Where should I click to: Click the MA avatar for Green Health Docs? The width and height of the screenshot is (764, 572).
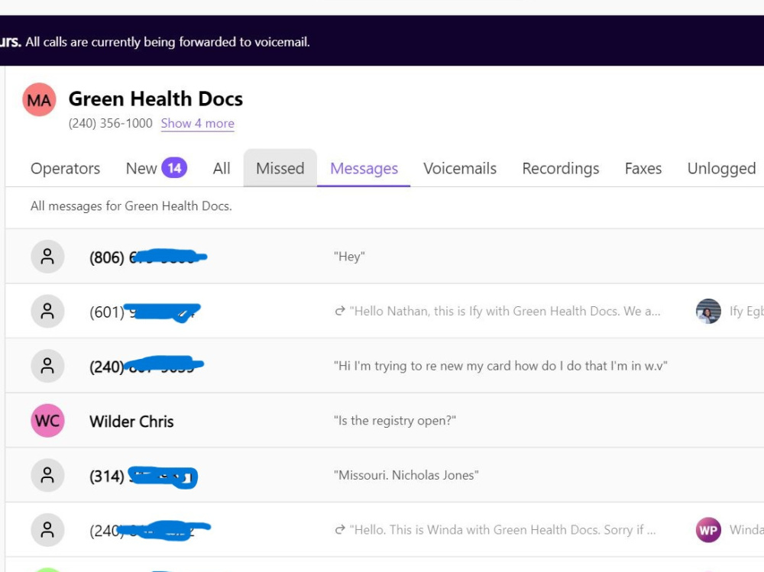tap(39, 99)
